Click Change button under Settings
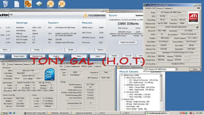Viewport: 204px width, 115px height. click(x=37, y=50)
